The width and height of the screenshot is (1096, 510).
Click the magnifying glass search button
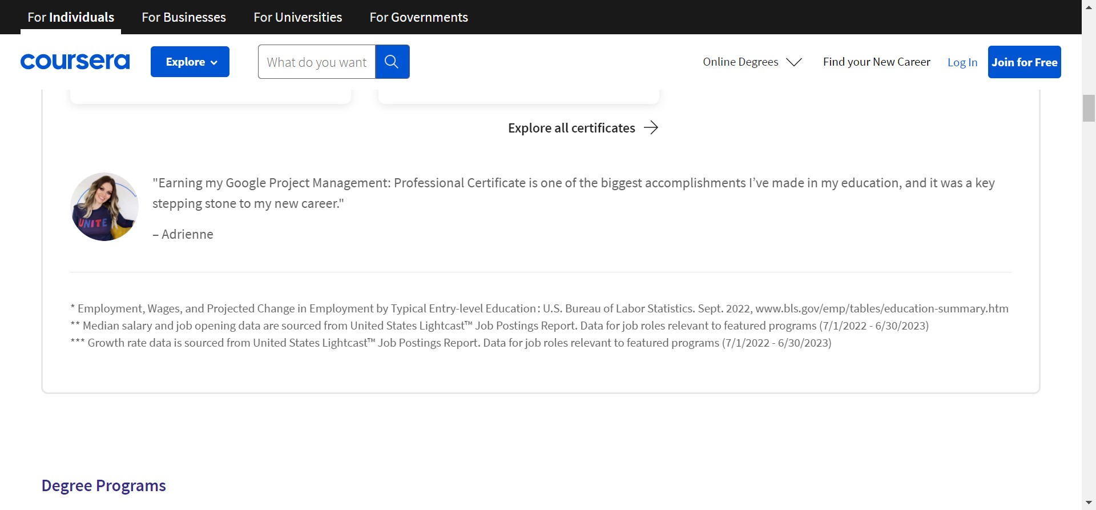392,62
